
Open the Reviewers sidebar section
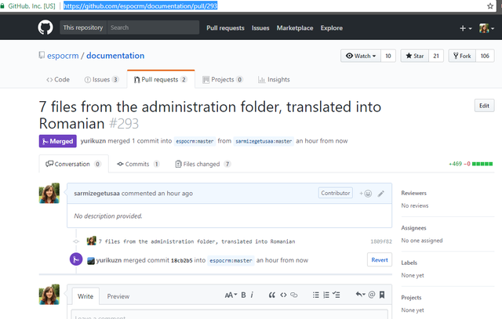413,194
